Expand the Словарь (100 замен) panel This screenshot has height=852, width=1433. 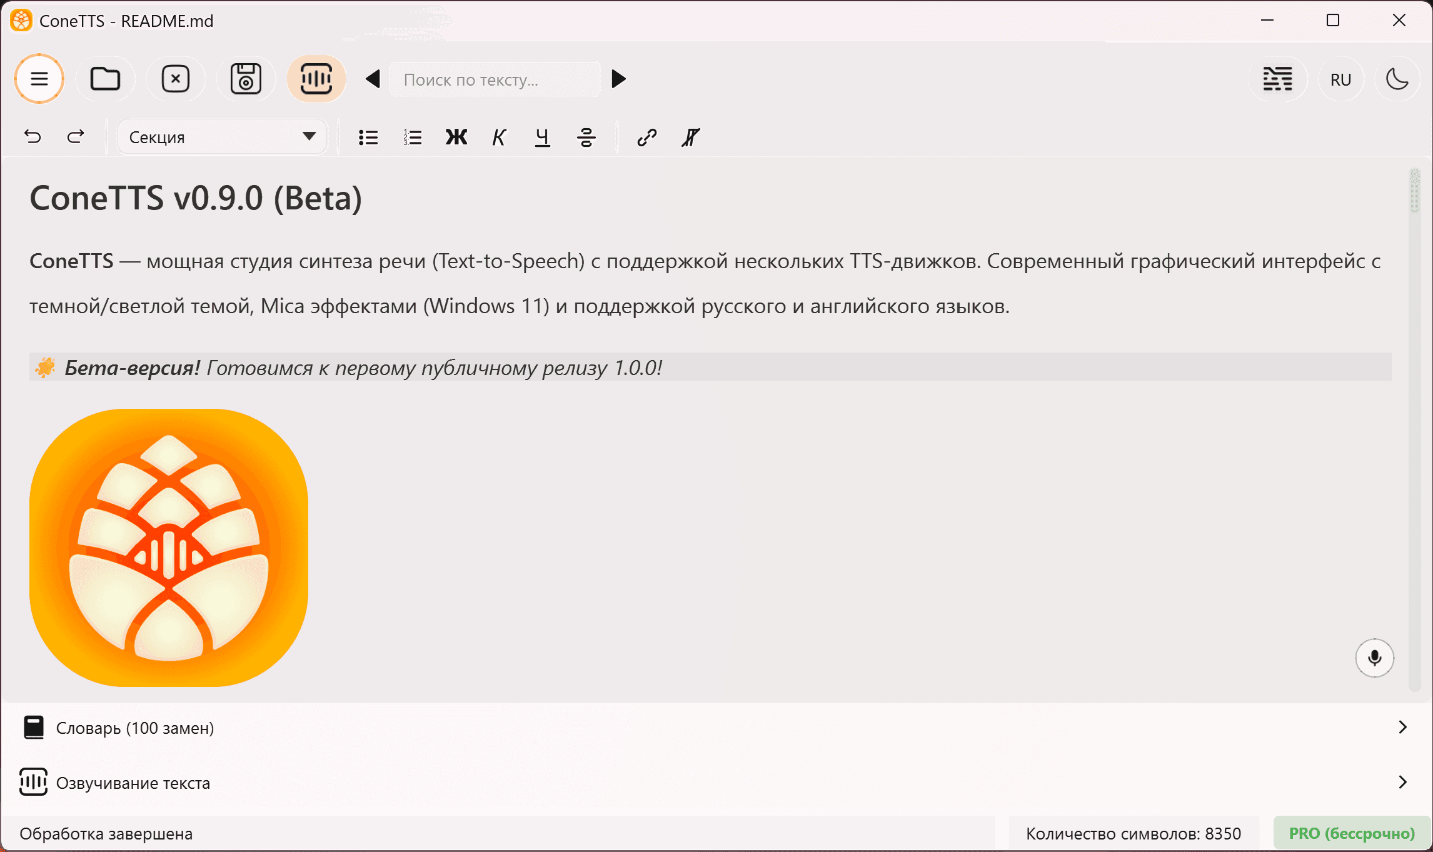tap(716, 728)
